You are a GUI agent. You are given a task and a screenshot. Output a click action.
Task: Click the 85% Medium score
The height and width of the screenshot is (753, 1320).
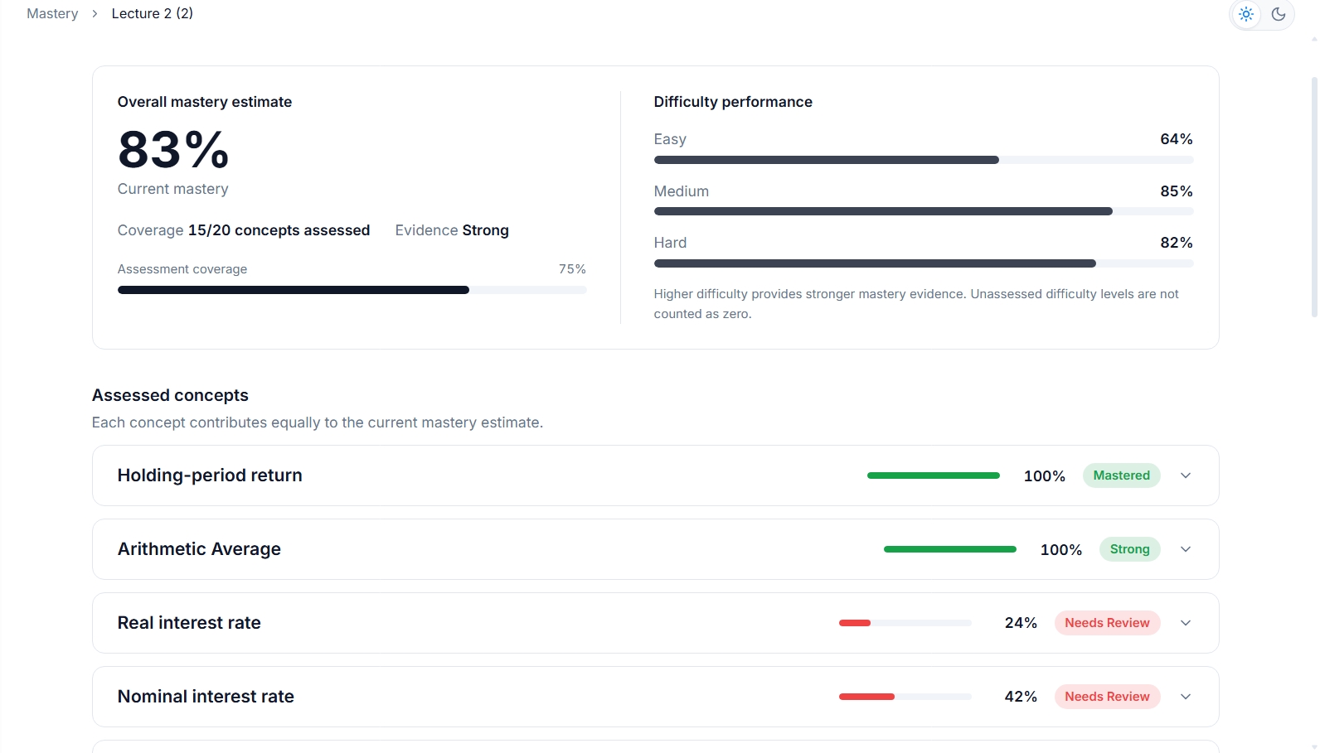[x=1177, y=191]
